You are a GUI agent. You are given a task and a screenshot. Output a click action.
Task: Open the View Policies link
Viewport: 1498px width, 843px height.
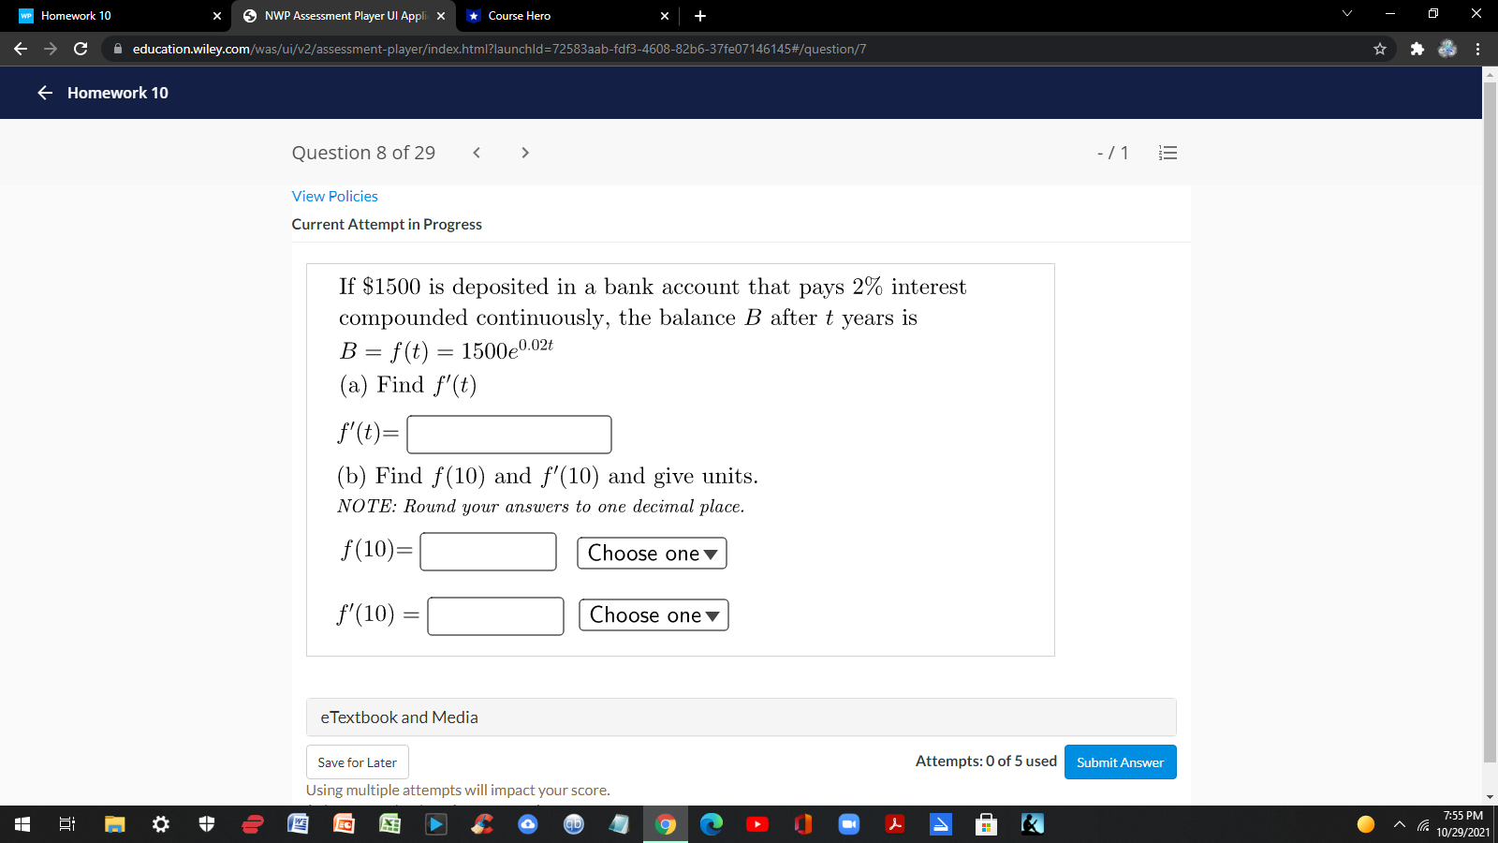[334, 196]
